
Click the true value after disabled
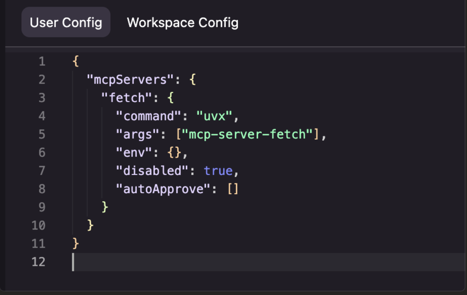pyautogui.click(x=218, y=171)
